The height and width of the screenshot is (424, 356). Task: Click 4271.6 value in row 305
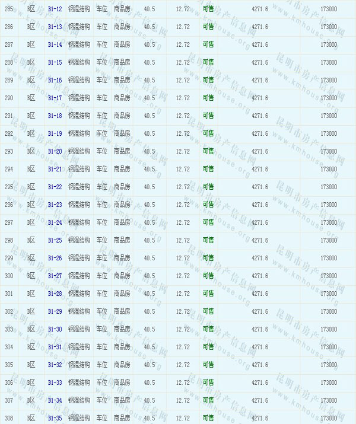pyautogui.click(x=260, y=365)
